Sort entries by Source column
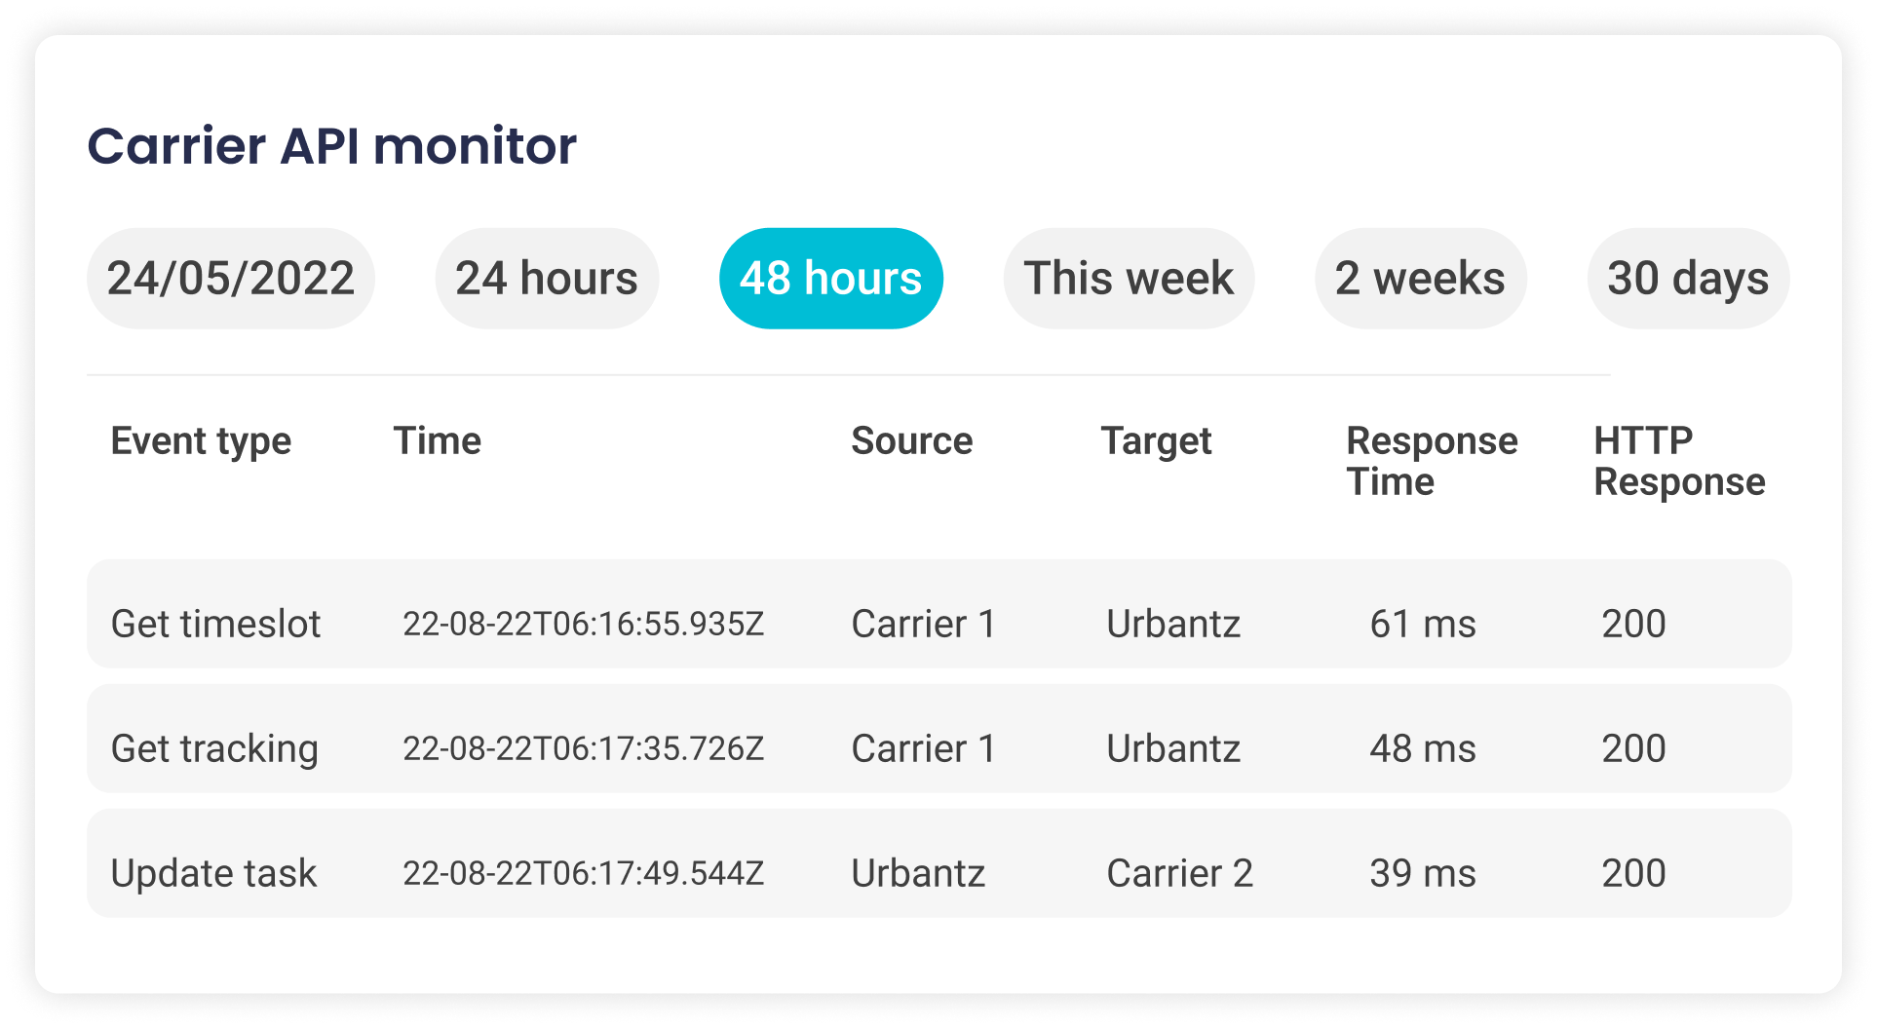The height and width of the screenshot is (1029, 1877). tap(912, 440)
